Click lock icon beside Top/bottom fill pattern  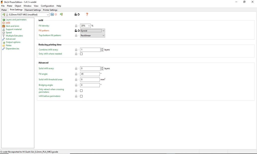(x=76, y=35)
